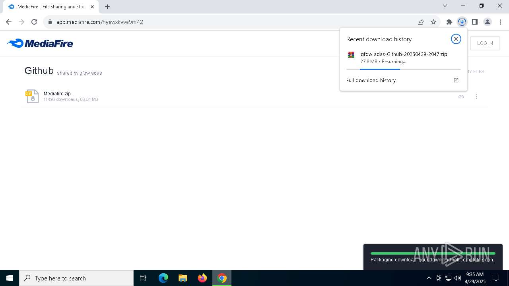Show hidden system tray icons
Screen dimensions: 509x286
(429, 278)
